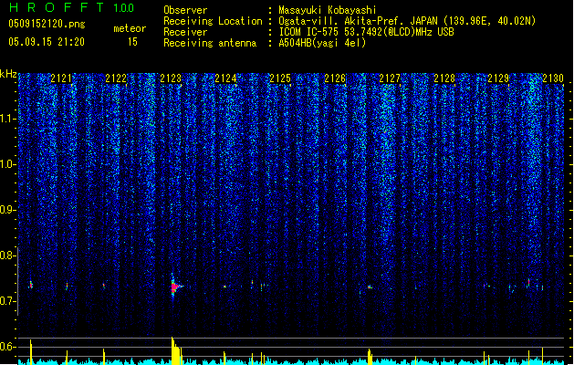Viewport: 574px width, 365px height.
Task: Click the meteor echo blip at spectrogram start
Action: [31, 285]
